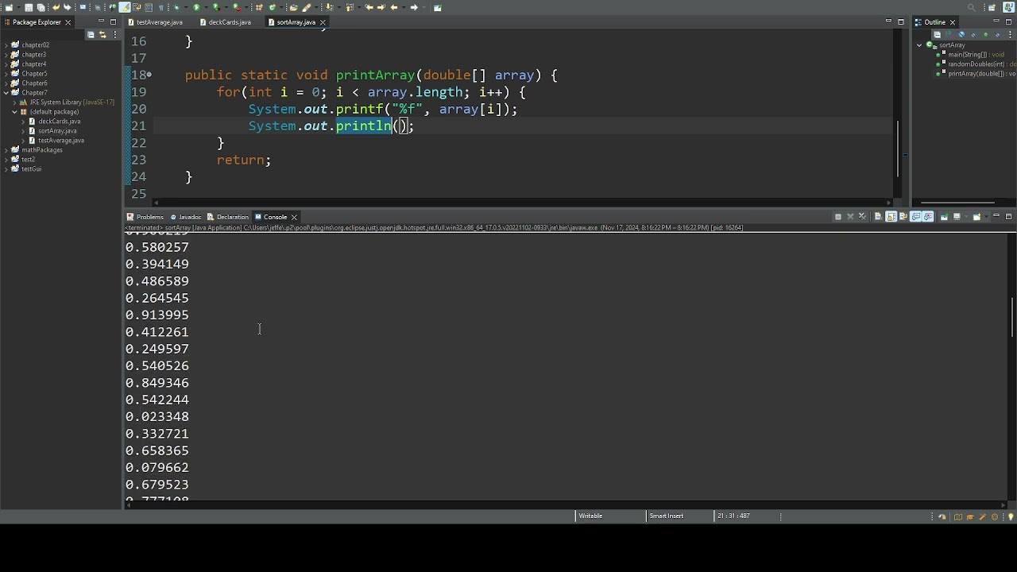Click Collapse All in Outline toolbar
1017x572 pixels.
937,34
